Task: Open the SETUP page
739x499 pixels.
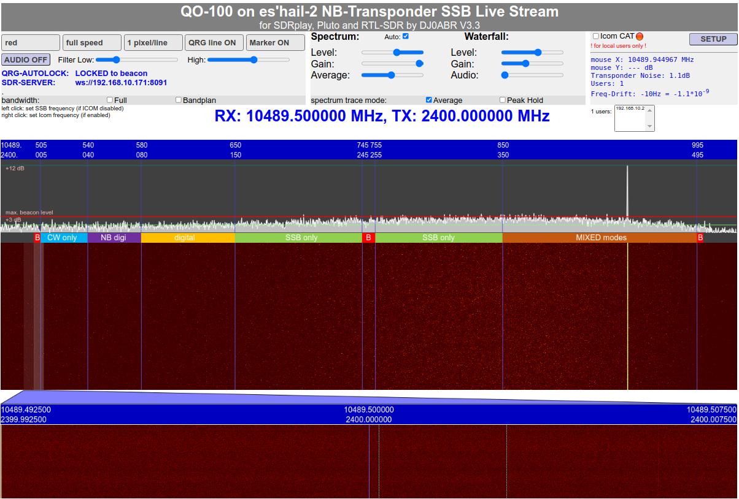Action: 713,39
